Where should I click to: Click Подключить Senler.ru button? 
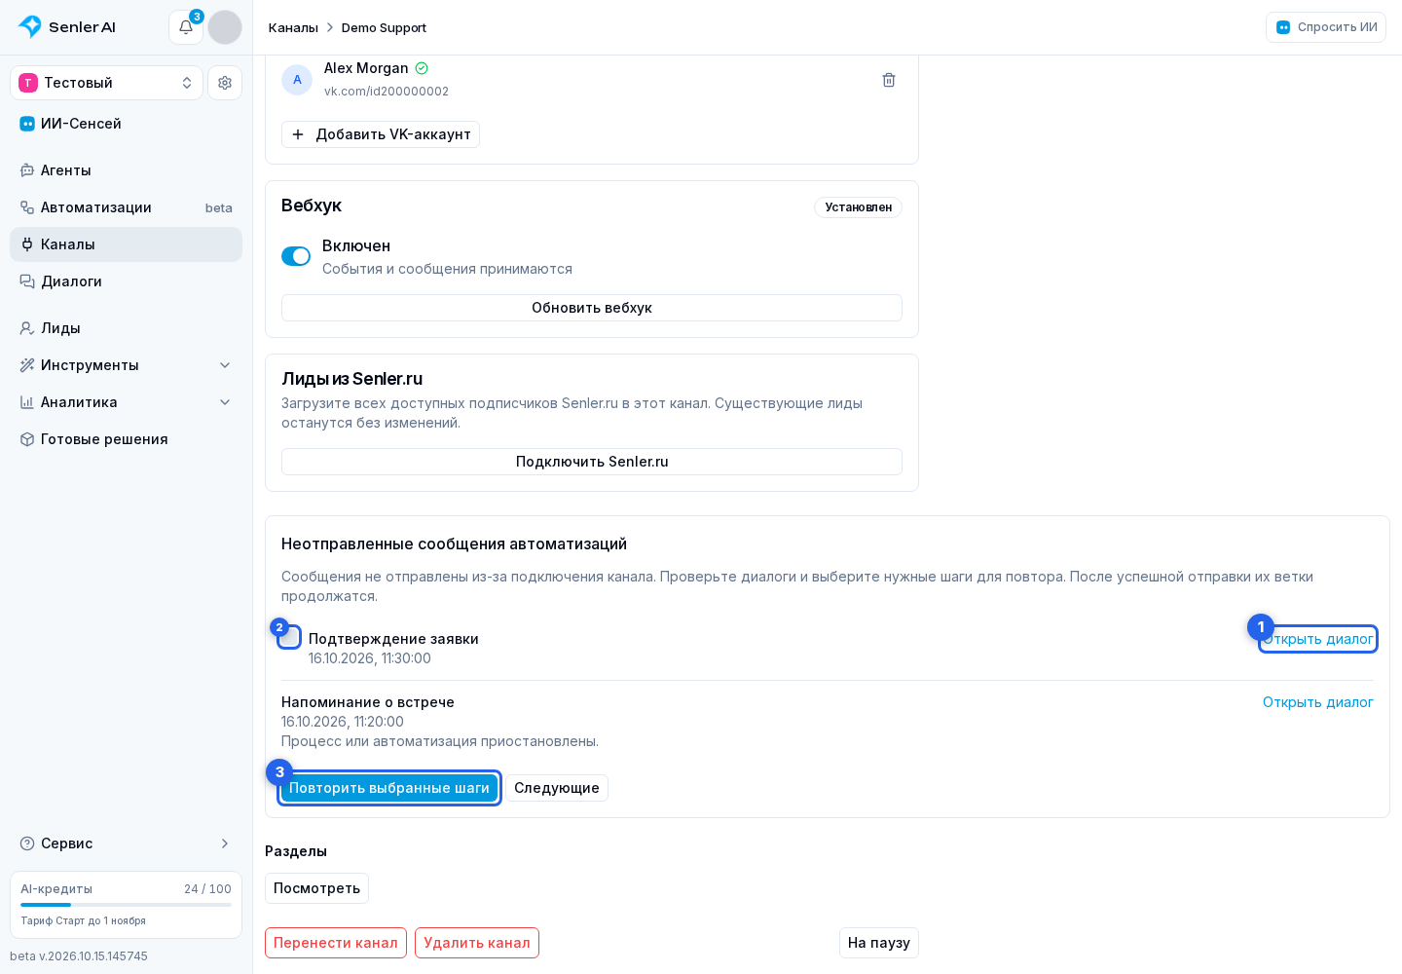point(592,462)
